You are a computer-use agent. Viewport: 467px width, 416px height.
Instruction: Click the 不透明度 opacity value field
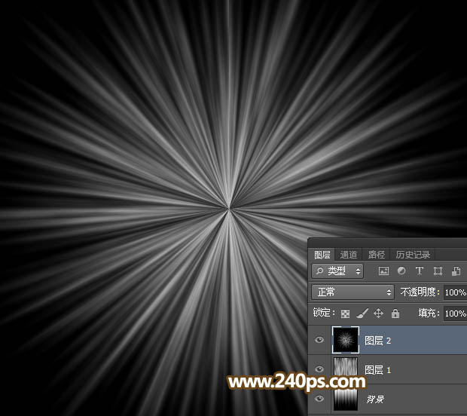click(x=455, y=292)
